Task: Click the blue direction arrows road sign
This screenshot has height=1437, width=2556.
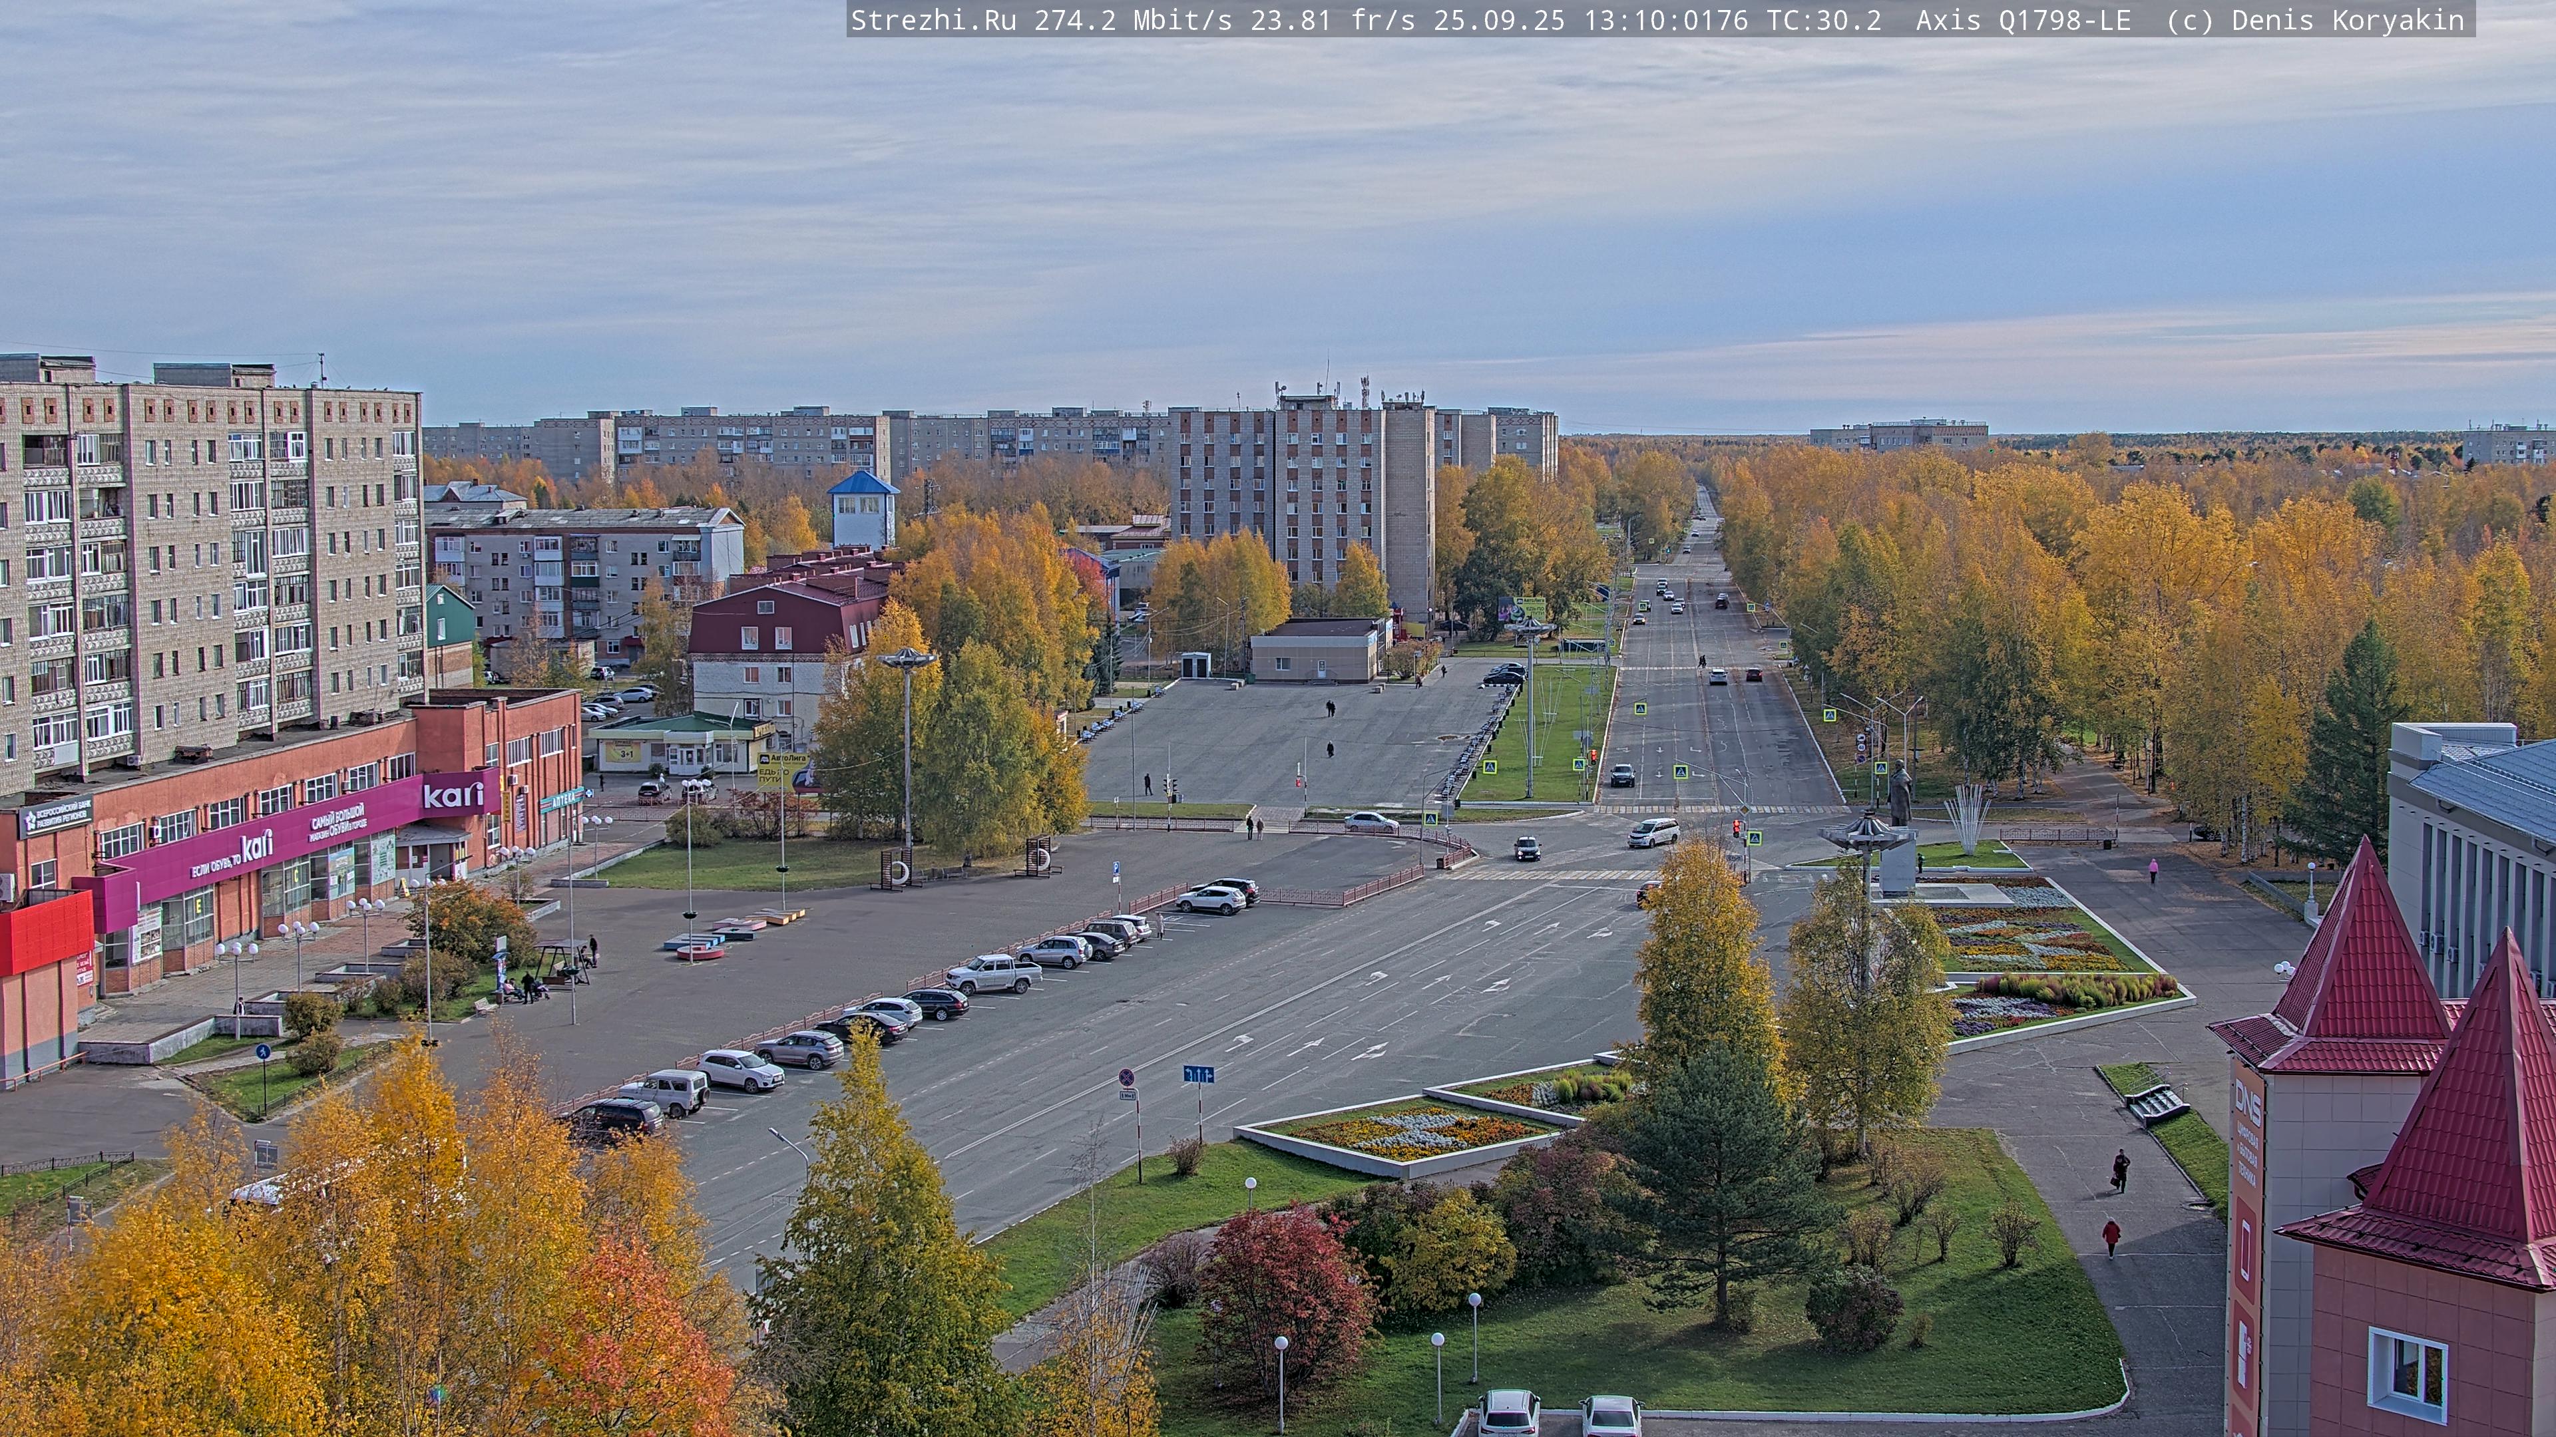Action: click(x=1197, y=1074)
